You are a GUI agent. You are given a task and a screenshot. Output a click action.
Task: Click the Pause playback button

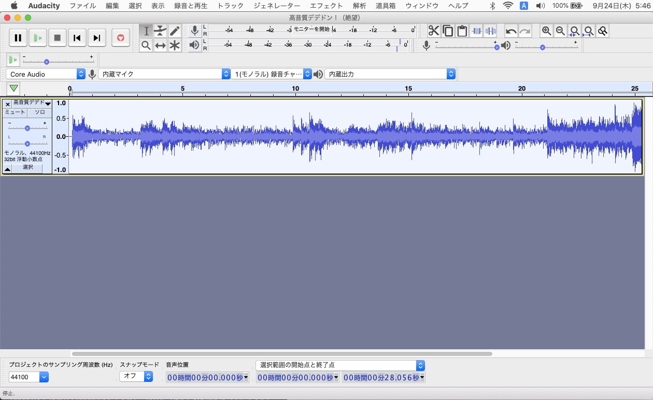pos(18,38)
